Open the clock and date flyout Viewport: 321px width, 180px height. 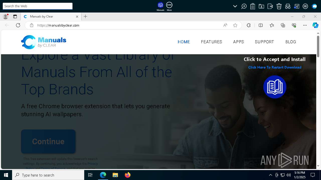pos(300,175)
